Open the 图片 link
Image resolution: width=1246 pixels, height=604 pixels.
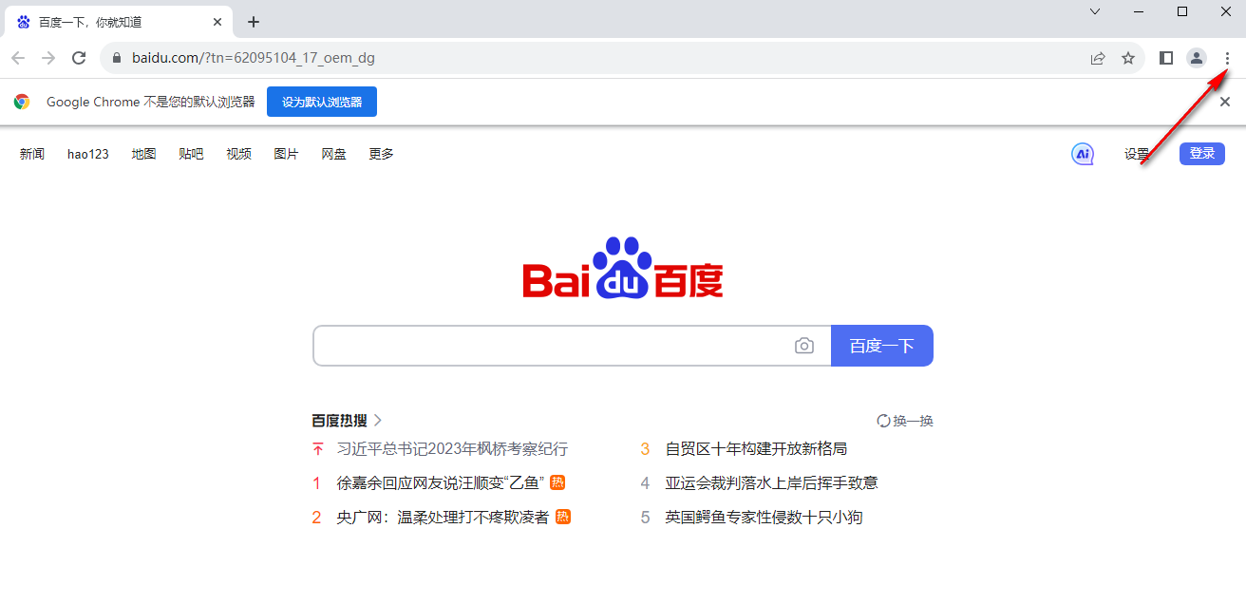pyautogui.click(x=286, y=154)
